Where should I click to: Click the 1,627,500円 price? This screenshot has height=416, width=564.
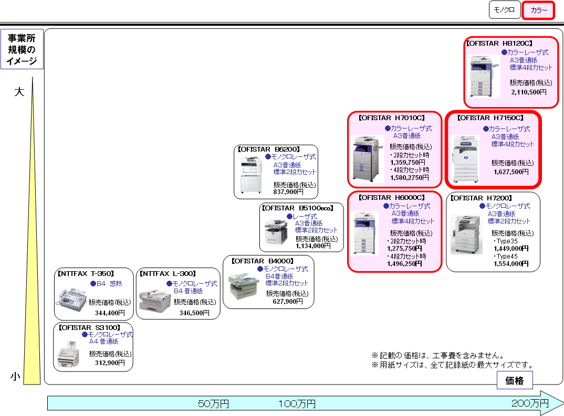[x=511, y=172]
